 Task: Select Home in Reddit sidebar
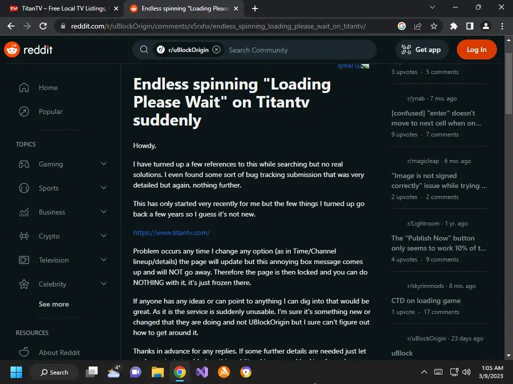tap(48, 87)
